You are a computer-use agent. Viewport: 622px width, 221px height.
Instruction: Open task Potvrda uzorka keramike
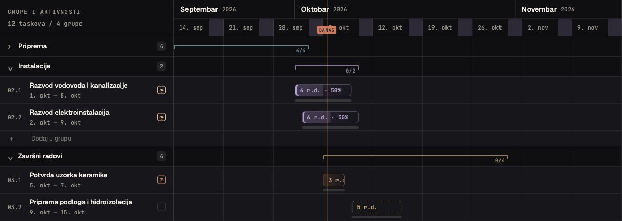tap(69, 175)
